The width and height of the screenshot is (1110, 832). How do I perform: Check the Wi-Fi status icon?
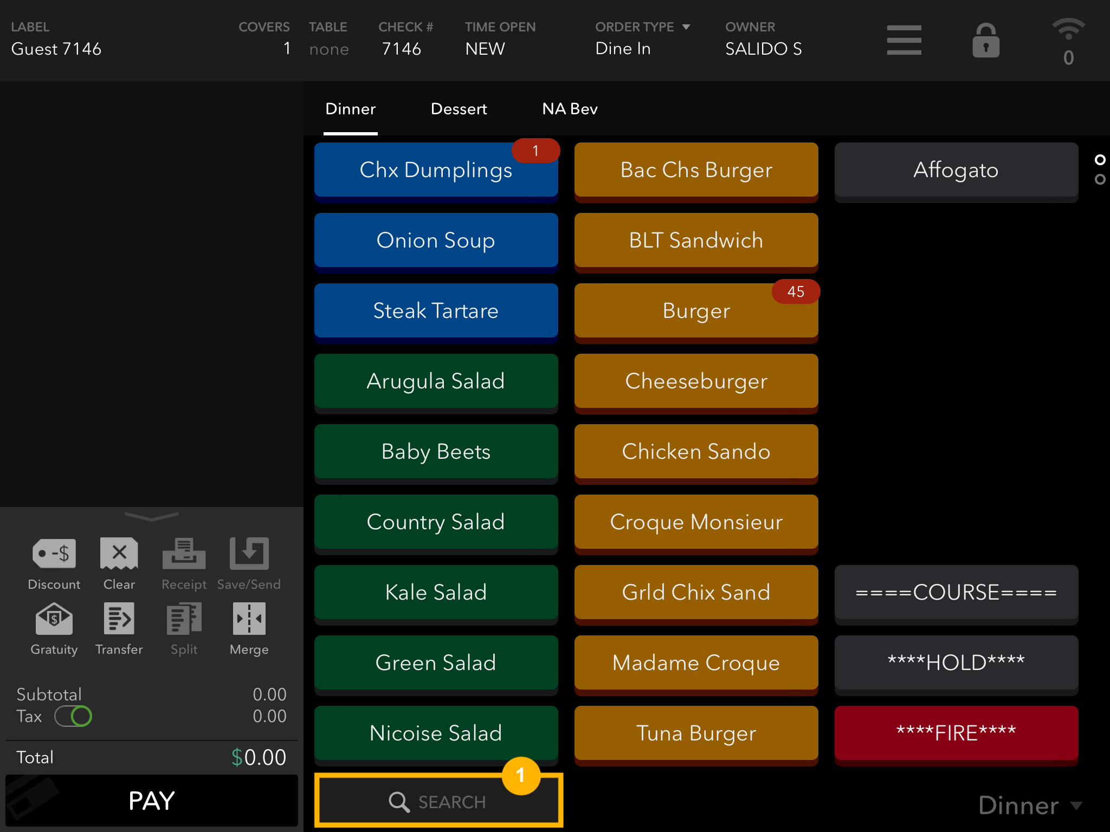tap(1068, 29)
